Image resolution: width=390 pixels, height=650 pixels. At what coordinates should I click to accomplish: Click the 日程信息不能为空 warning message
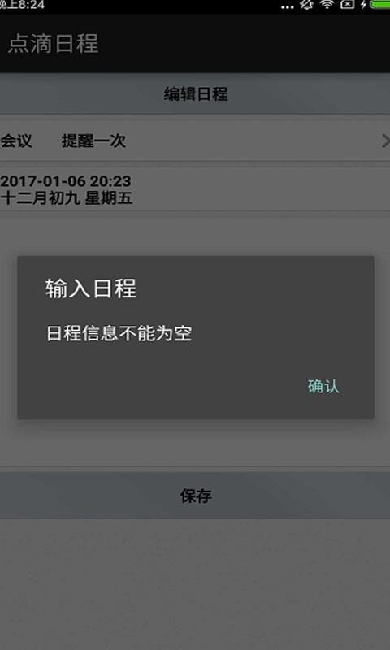pos(119,333)
